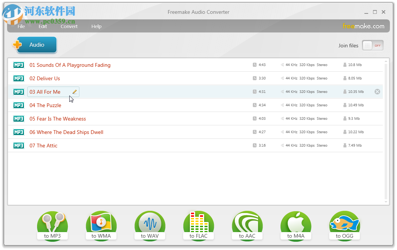Remove '03 All For Me' from the list
This screenshot has width=397, height=250.
(x=377, y=91)
